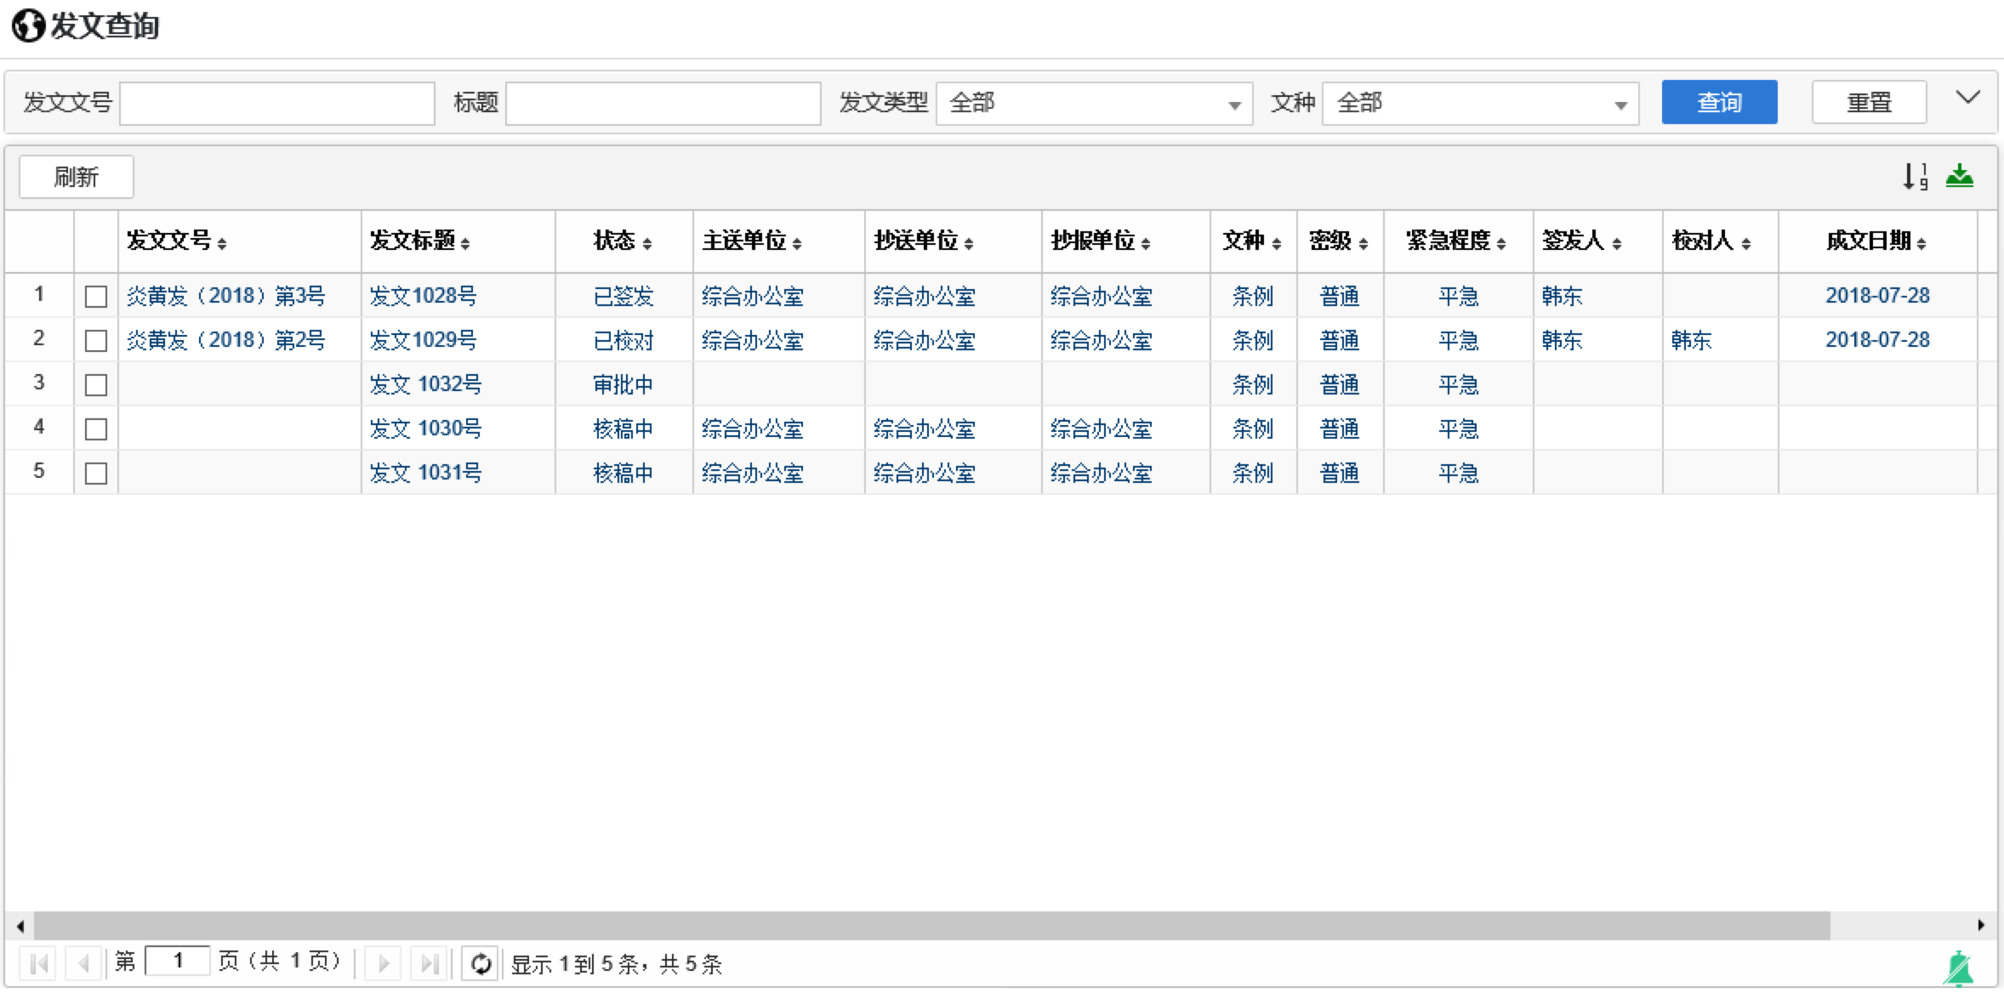Screen dimensions: 2004x993
Task: Click 韩东 签发人 in 发文1028号 row
Action: [x=1562, y=296]
